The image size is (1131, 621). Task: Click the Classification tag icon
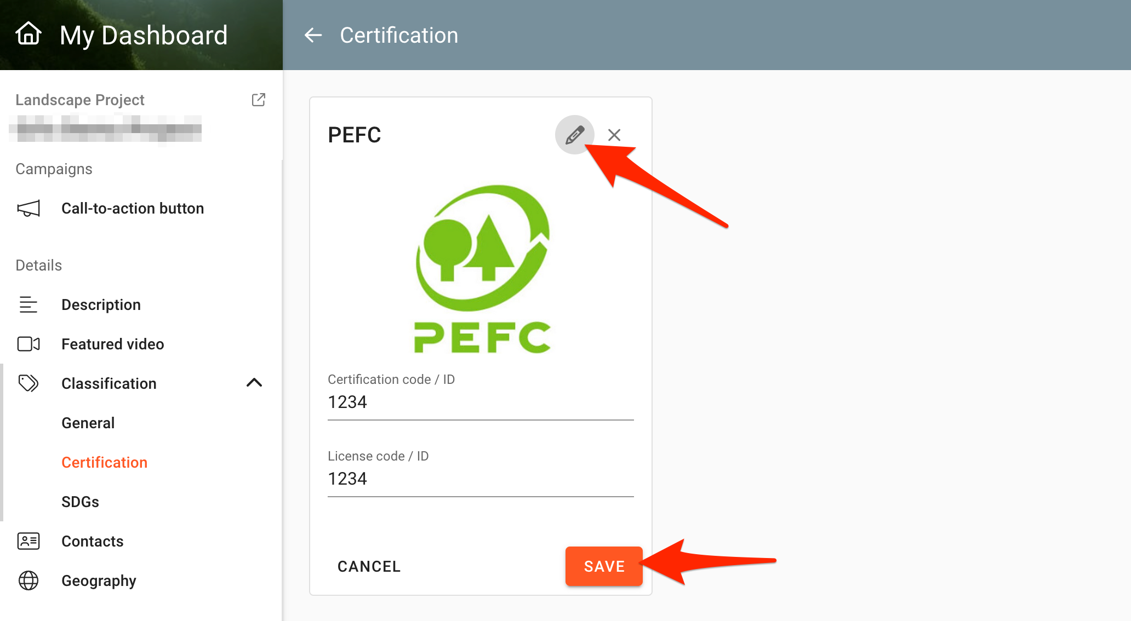[x=28, y=383]
